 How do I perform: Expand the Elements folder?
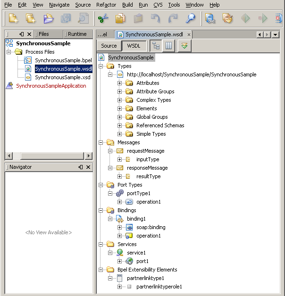[119, 108]
